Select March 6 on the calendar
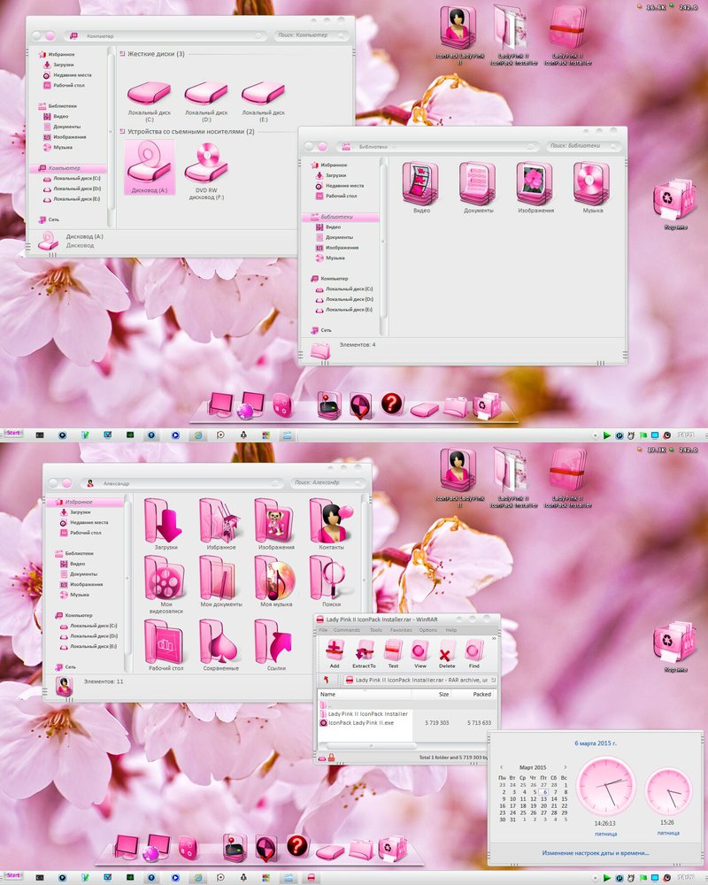 (543, 792)
